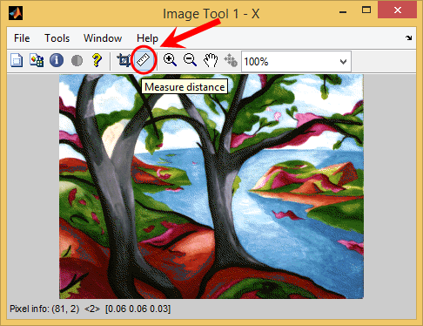Open the Tools menu
The height and width of the screenshot is (326, 423).
(57, 38)
